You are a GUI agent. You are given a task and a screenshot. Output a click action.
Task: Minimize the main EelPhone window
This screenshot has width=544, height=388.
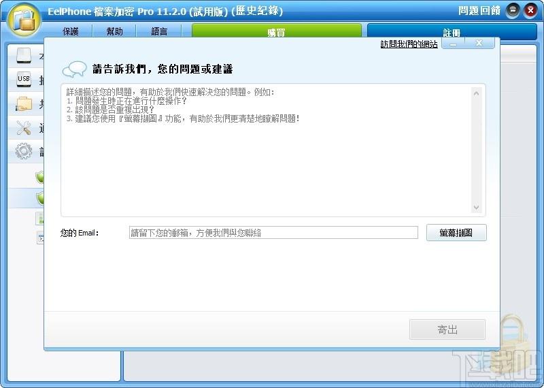513,11
